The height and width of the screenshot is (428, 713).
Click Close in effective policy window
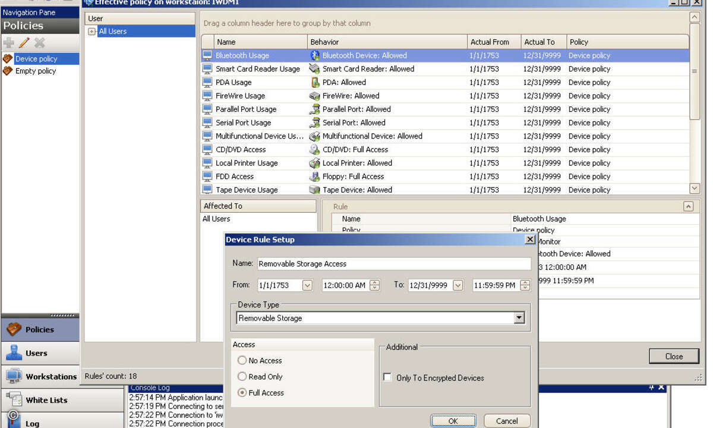click(674, 356)
